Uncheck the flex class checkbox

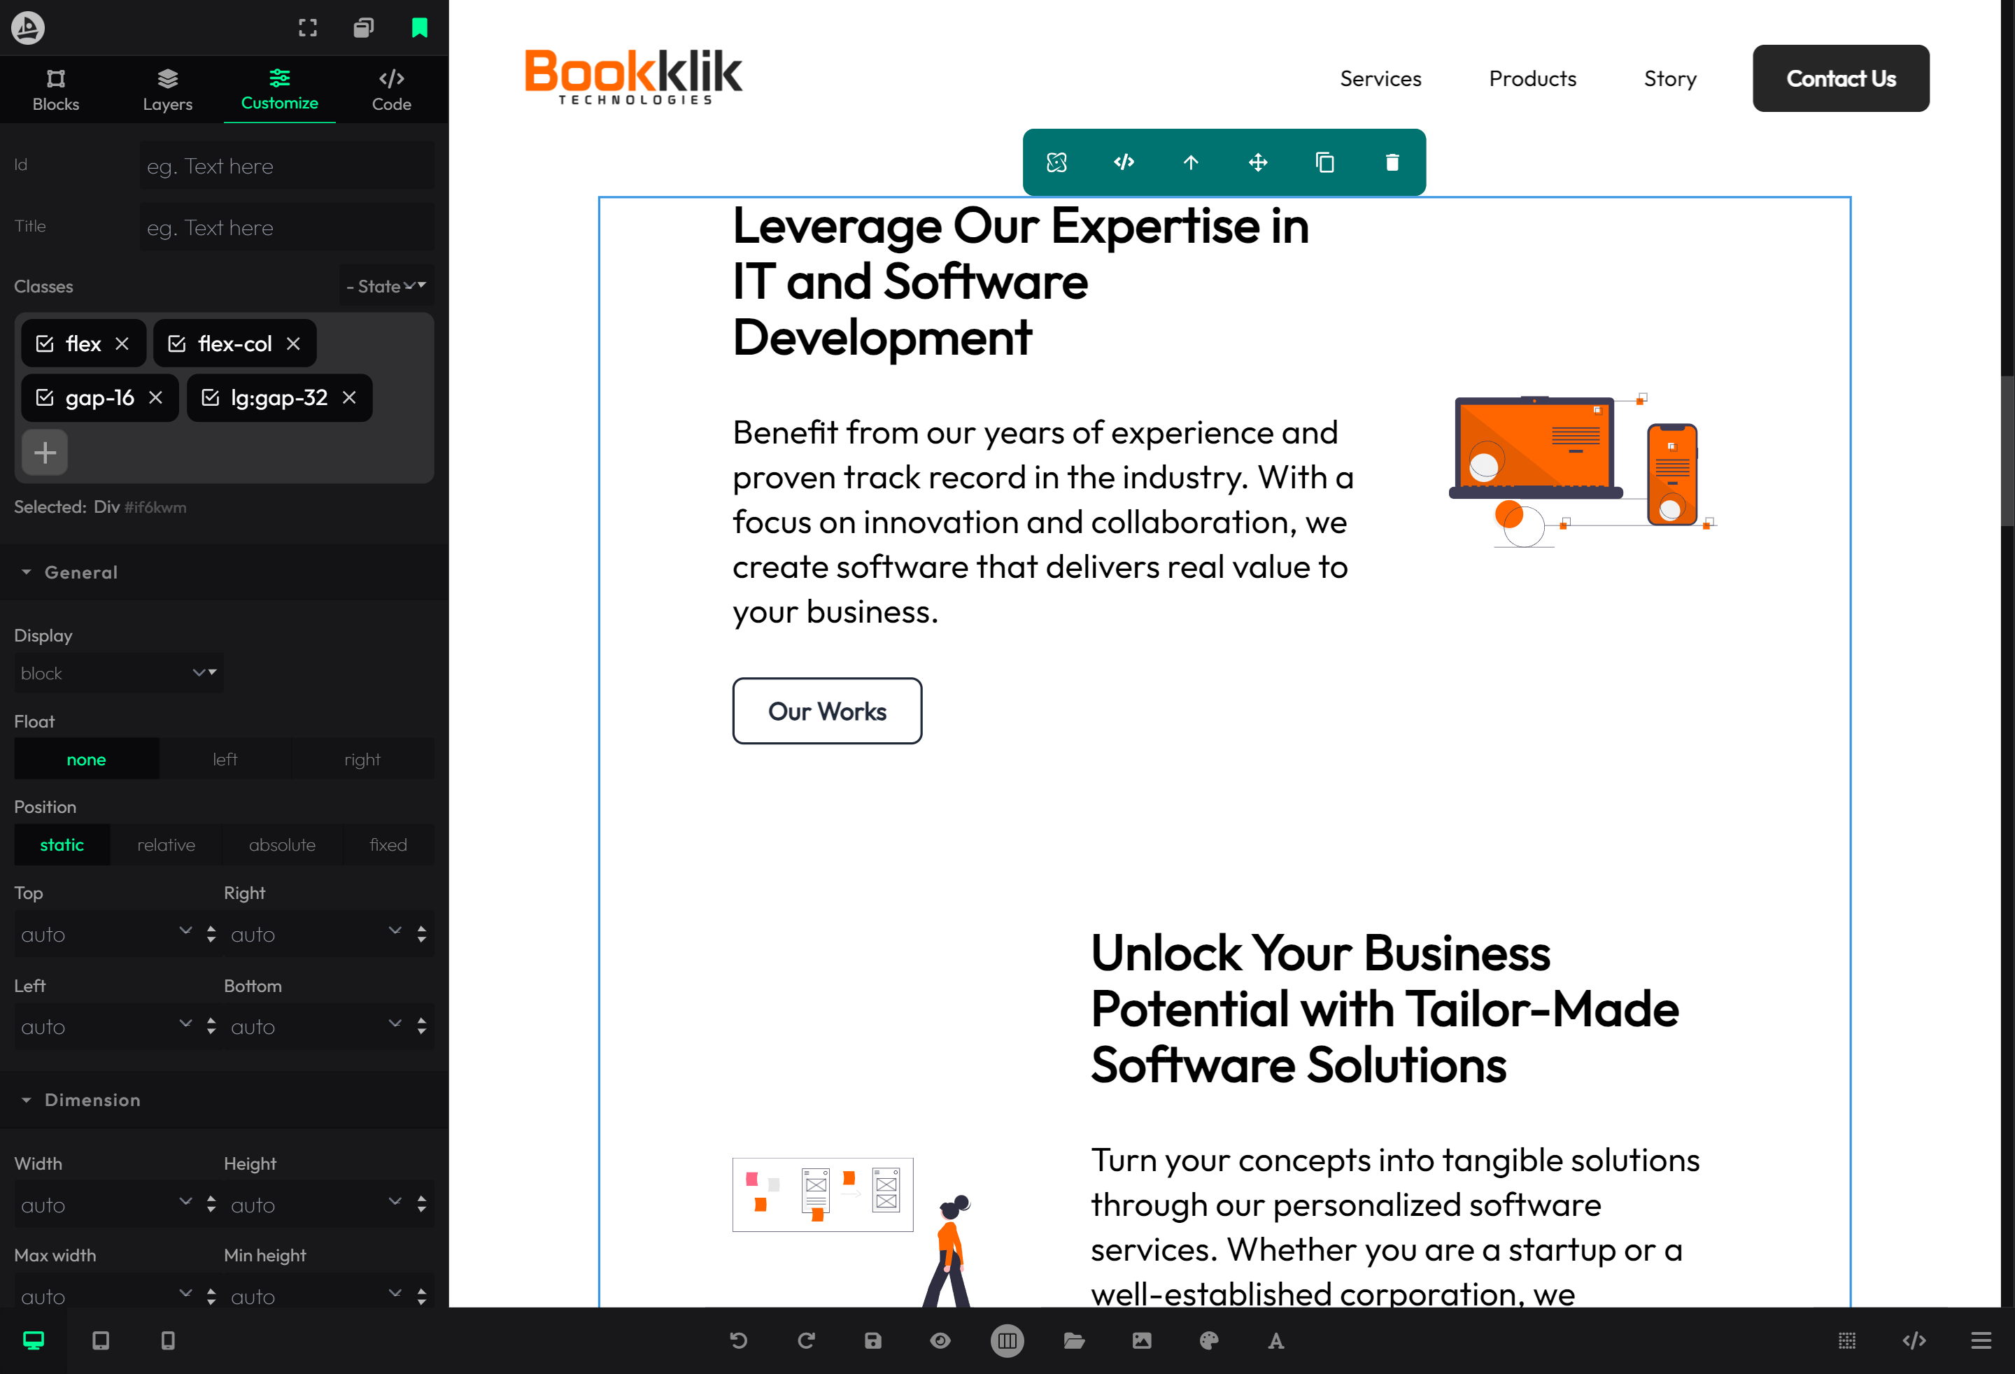pyautogui.click(x=45, y=344)
